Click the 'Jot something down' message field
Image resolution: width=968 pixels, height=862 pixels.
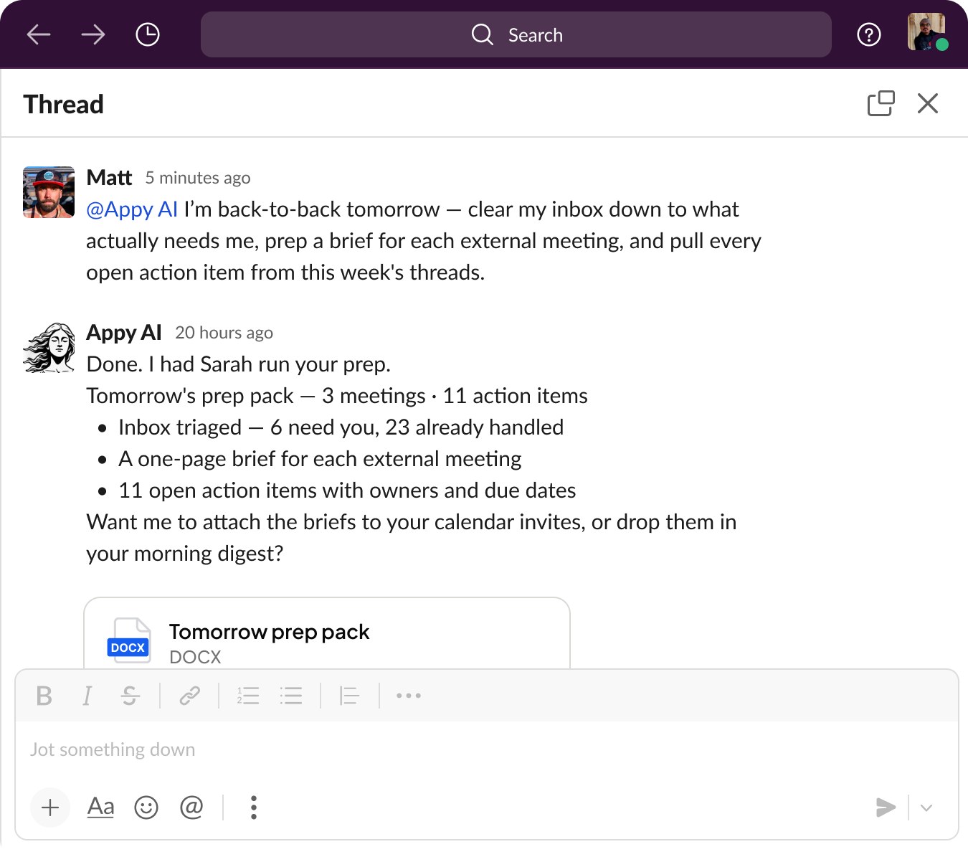coord(487,749)
